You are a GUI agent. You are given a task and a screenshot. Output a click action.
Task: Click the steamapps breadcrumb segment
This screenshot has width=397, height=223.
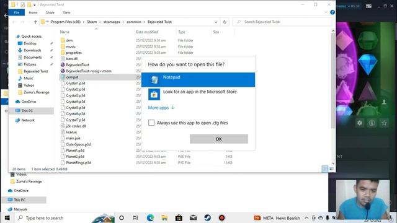point(112,22)
